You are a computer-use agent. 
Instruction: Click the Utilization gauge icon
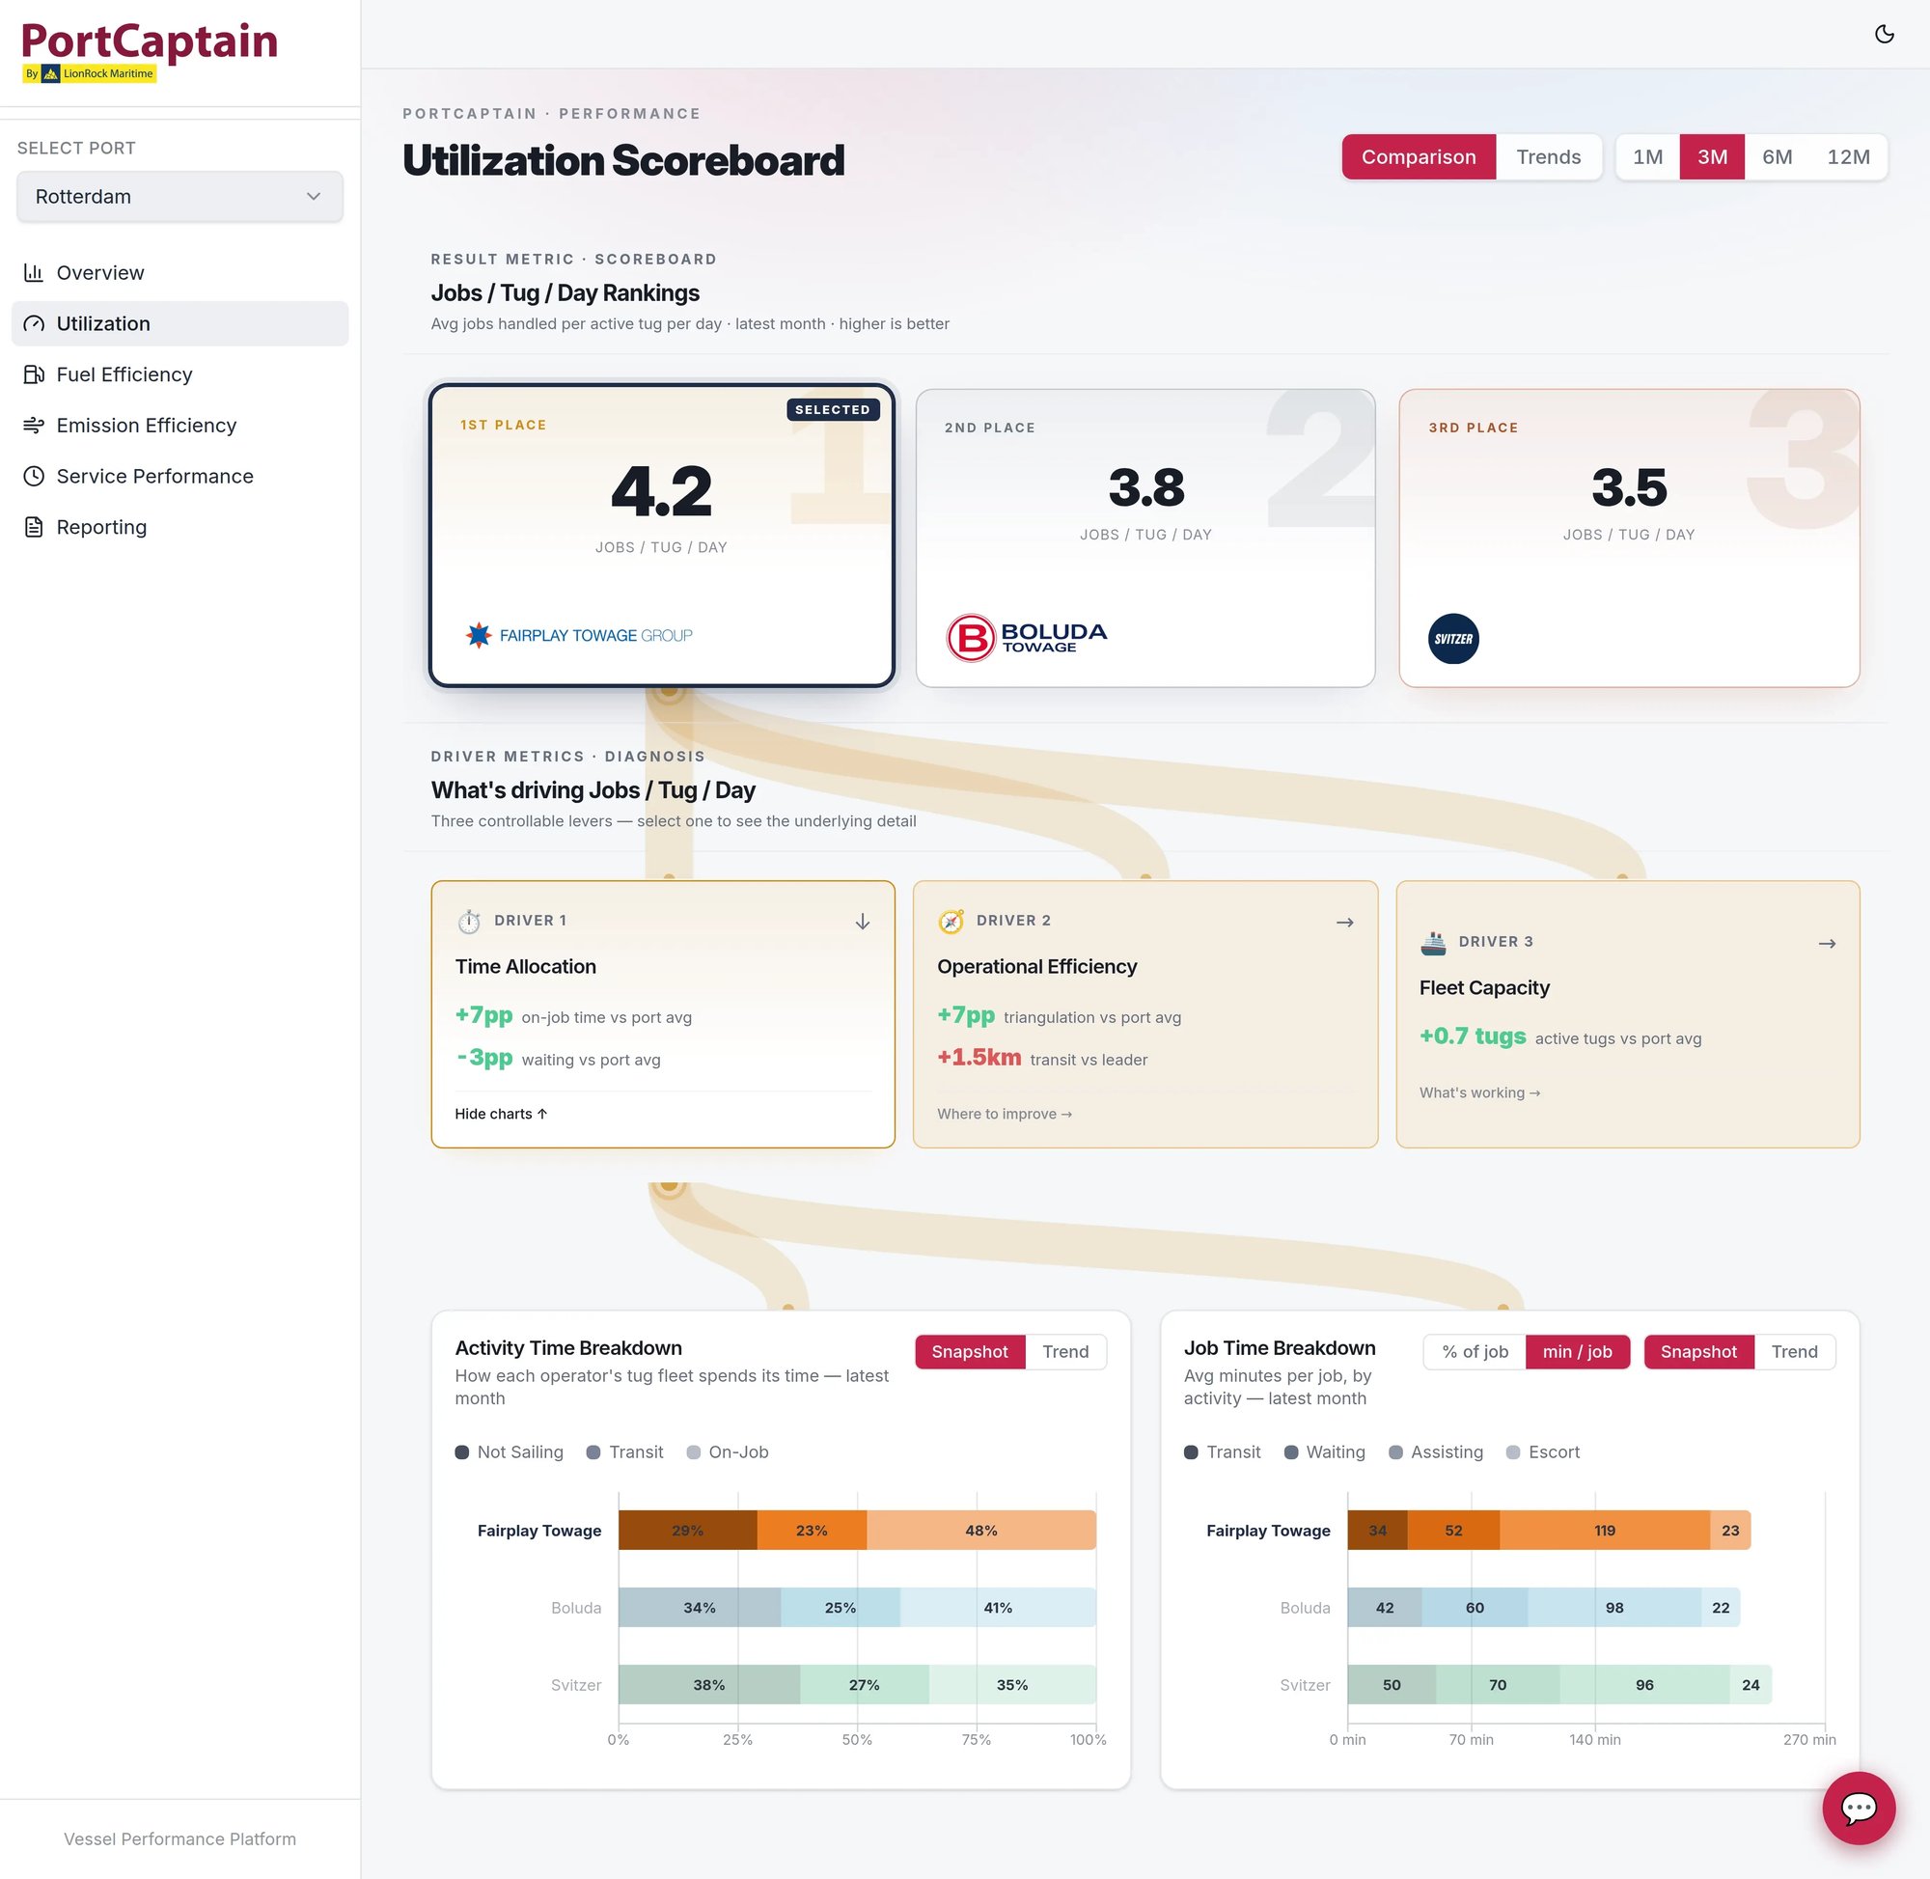[x=34, y=323]
